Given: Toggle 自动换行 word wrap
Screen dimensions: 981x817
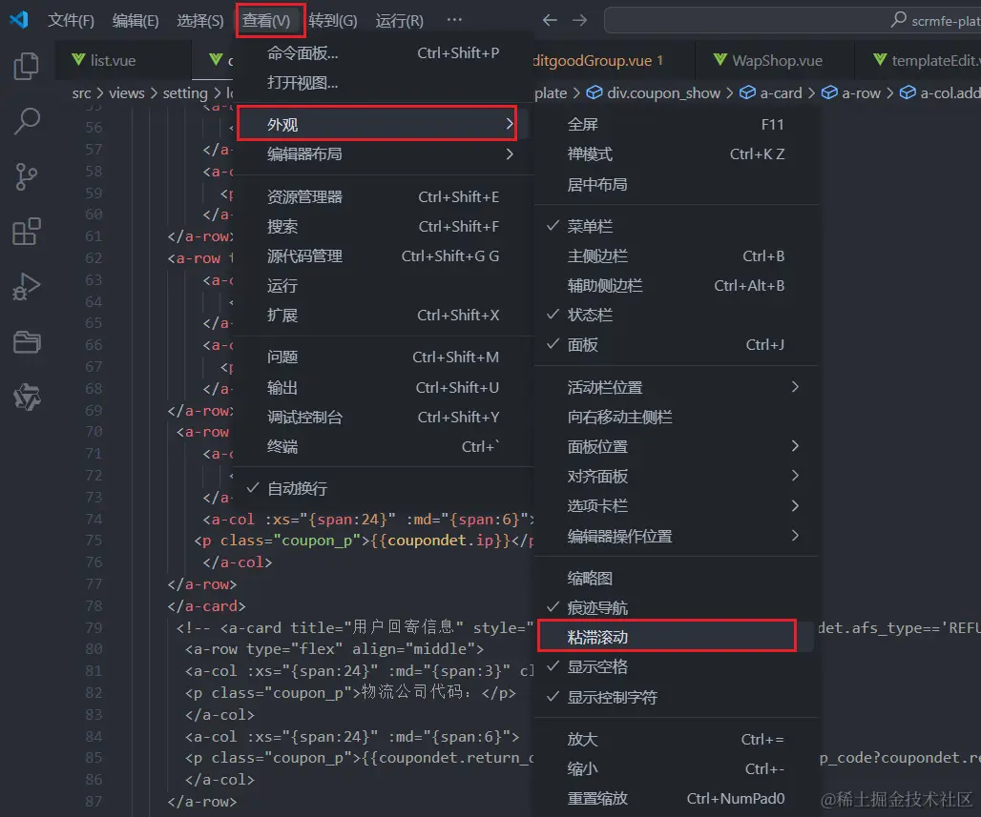Looking at the screenshot, I should point(383,488).
